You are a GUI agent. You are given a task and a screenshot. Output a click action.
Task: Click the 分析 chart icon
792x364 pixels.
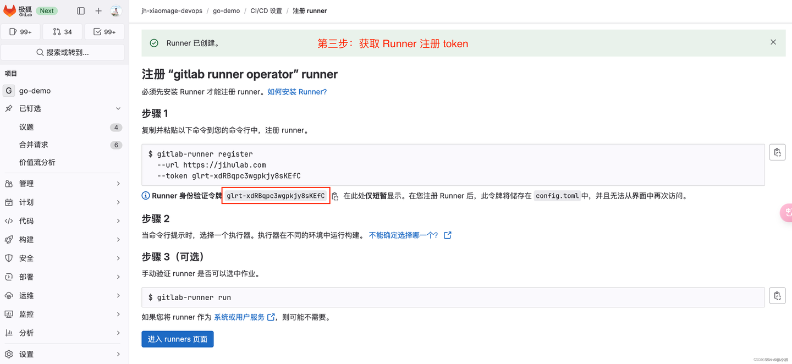(x=9, y=333)
